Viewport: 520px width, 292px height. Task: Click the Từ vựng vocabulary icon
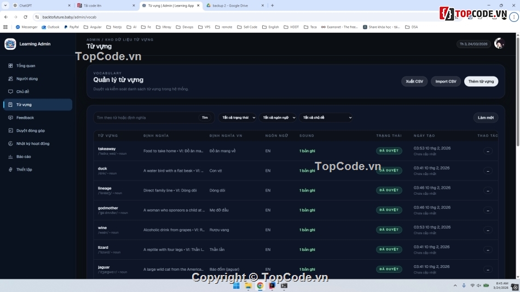(x=10, y=104)
